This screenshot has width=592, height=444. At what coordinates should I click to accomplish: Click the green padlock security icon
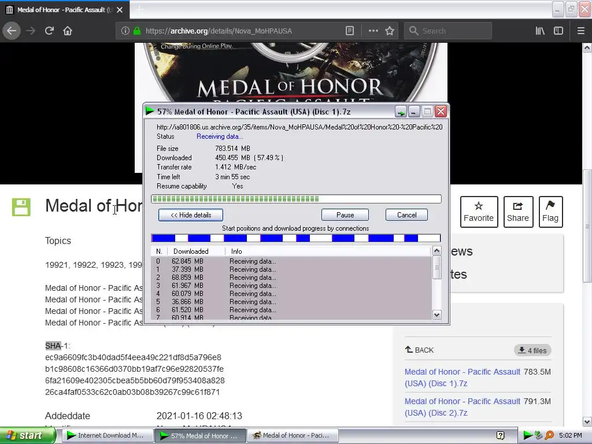coord(137,31)
